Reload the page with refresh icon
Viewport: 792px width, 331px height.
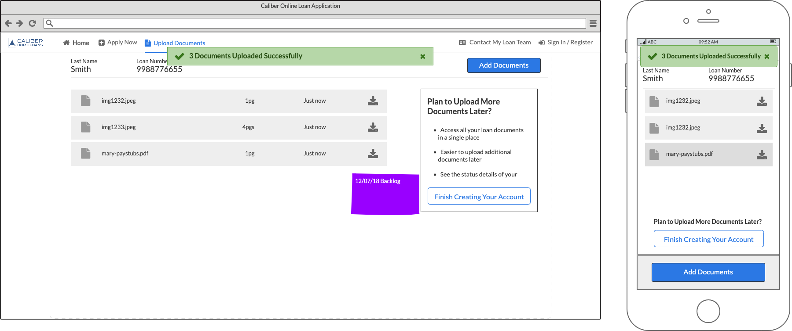[x=32, y=23]
